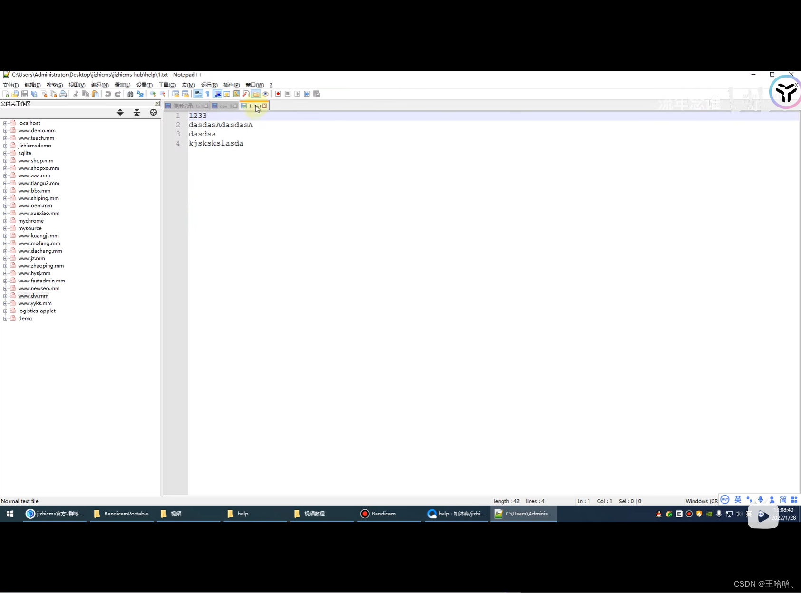
Task: Close the current document via the Close icon
Action: [x=44, y=94]
